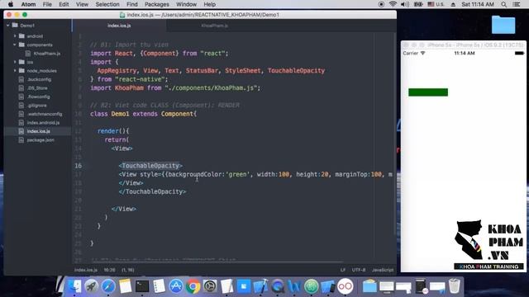Collapse the Demo1 project root folder

click(x=8, y=26)
